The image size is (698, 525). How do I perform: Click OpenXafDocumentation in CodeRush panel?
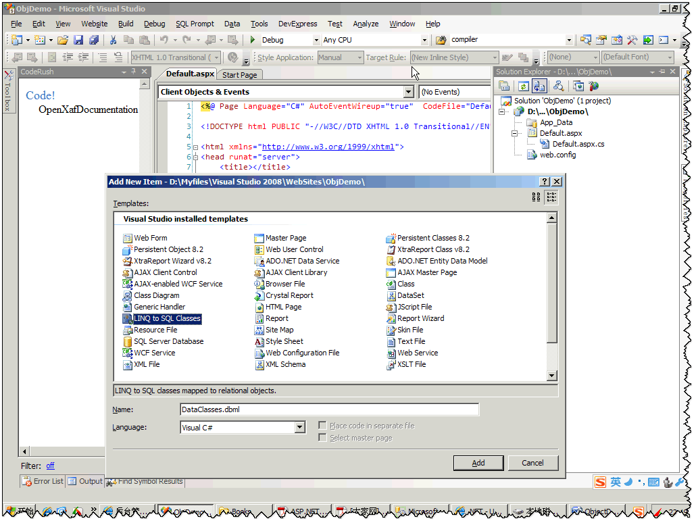[x=88, y=109]
